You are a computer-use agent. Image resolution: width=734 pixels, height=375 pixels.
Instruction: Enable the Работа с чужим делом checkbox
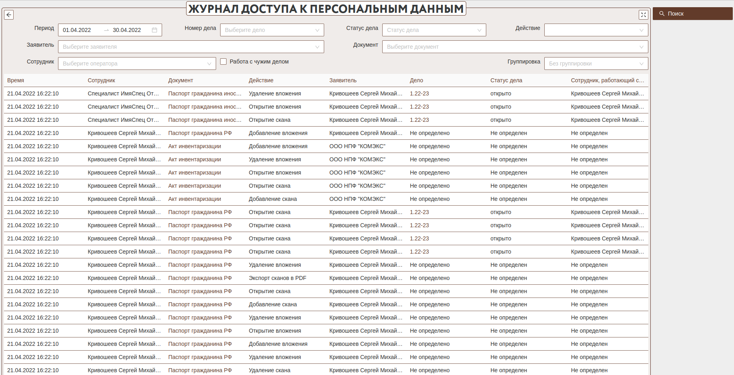pyautogui.click(x=223, y=62)
